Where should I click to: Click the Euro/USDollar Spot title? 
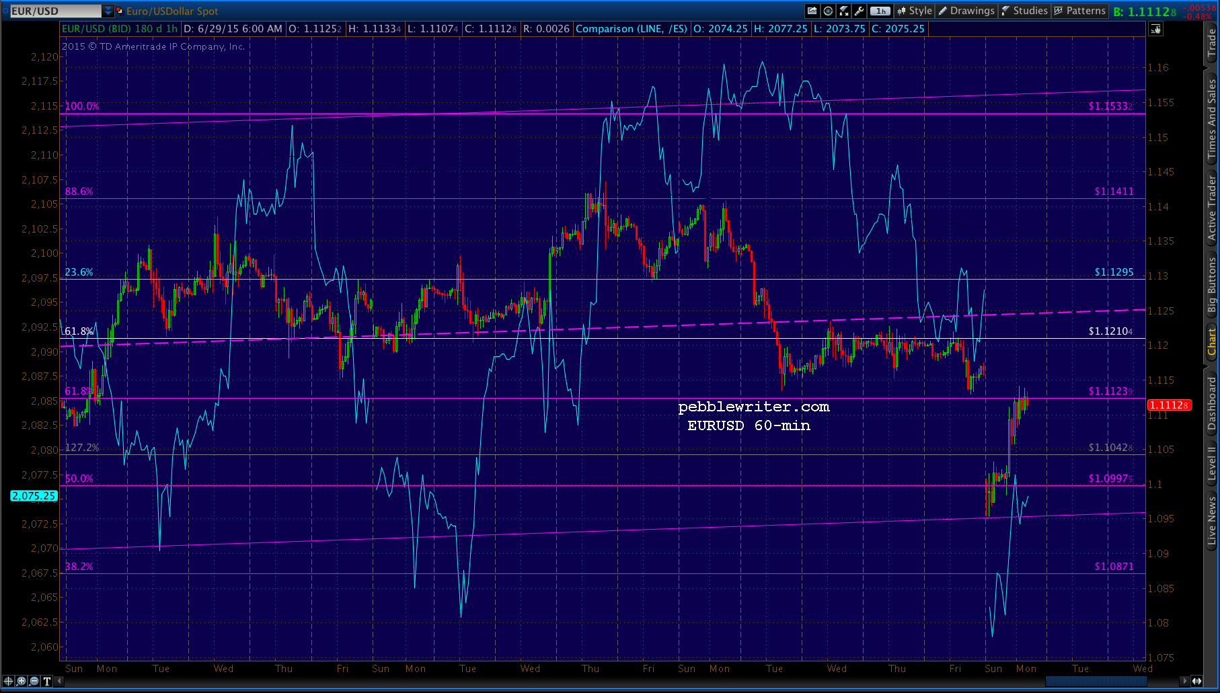tap(172, 11)
